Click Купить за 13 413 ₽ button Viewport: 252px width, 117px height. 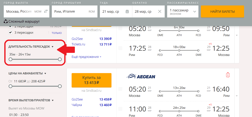(91, 80)
